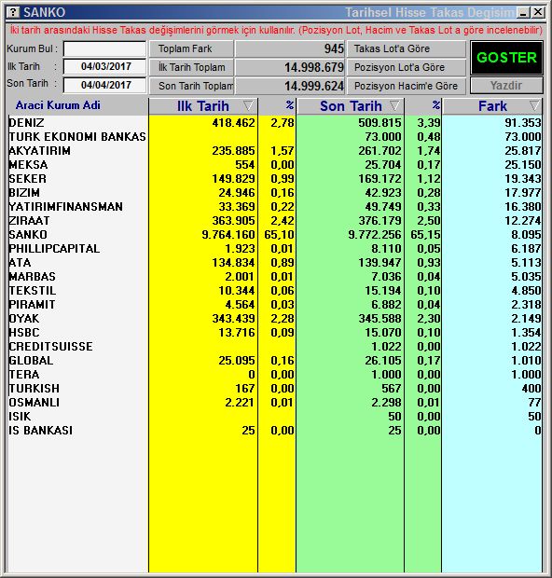Screen dimensions: 552x578
Task: Sort by Son Tarih column triangle
Action: (x=395, y=106)
